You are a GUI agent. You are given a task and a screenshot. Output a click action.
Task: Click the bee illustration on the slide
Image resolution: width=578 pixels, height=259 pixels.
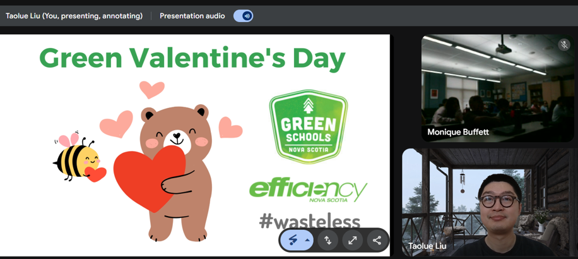point(77,158)
